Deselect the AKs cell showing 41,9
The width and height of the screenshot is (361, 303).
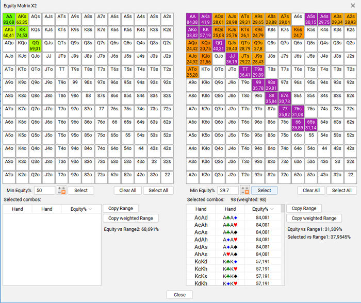206,20
